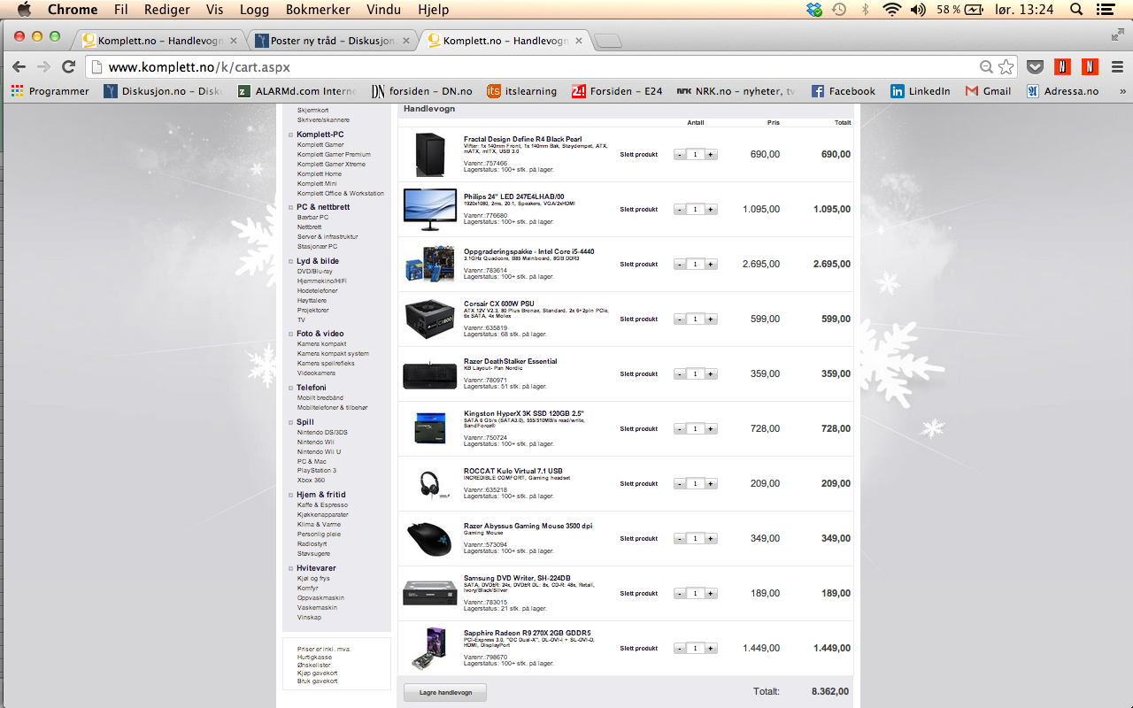Screen dimensions: 1133x708
Task: Decrease quantity of Razer DeathStalker Essential
Action: 679,374
